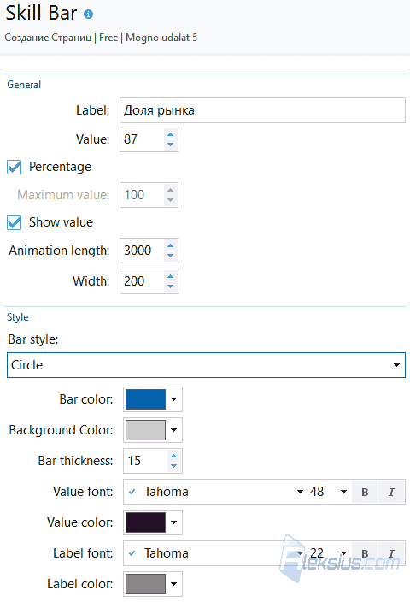
Task: Decrease Animation length with down arrow
Action: point(170,256)
